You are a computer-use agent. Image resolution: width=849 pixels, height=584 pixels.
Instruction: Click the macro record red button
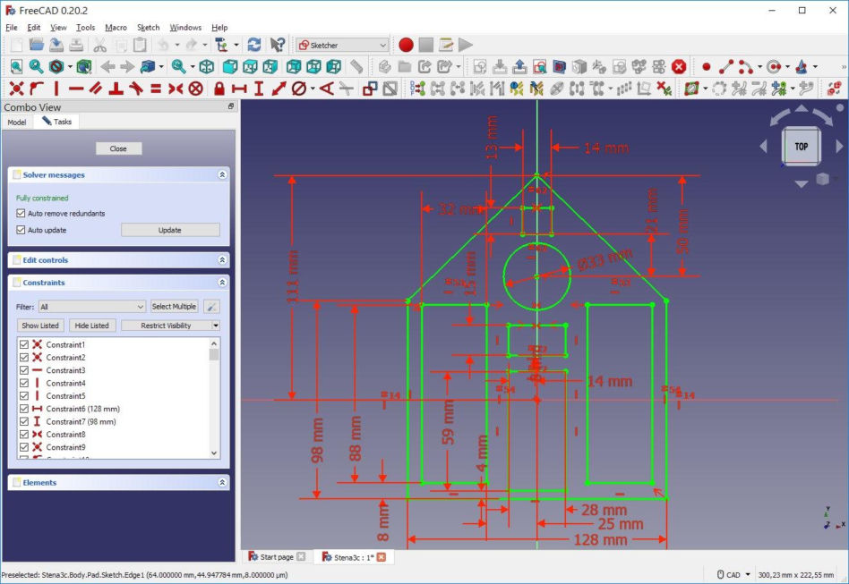(x=406, y=45)
